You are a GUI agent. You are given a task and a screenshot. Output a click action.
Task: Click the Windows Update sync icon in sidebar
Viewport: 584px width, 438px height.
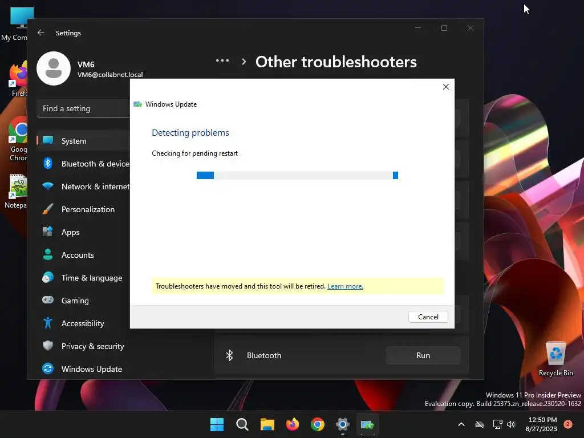(x=48, y=368)
